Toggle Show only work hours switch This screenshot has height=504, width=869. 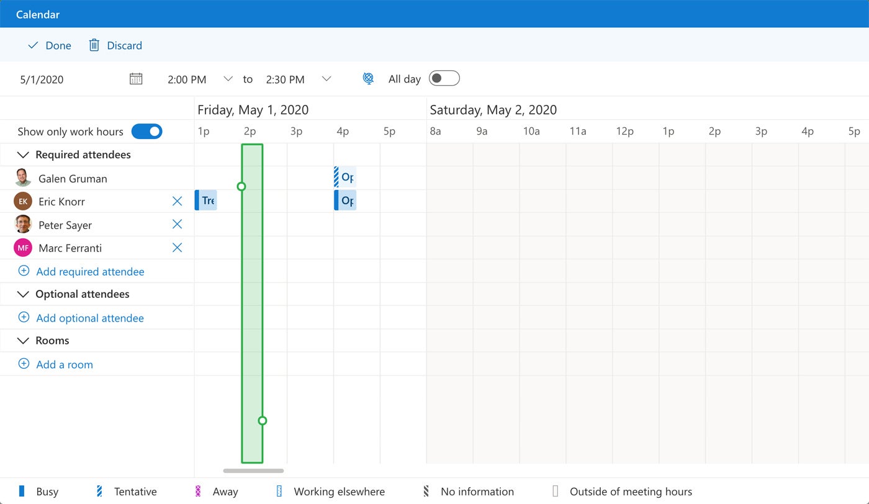[x=147, y=131]
